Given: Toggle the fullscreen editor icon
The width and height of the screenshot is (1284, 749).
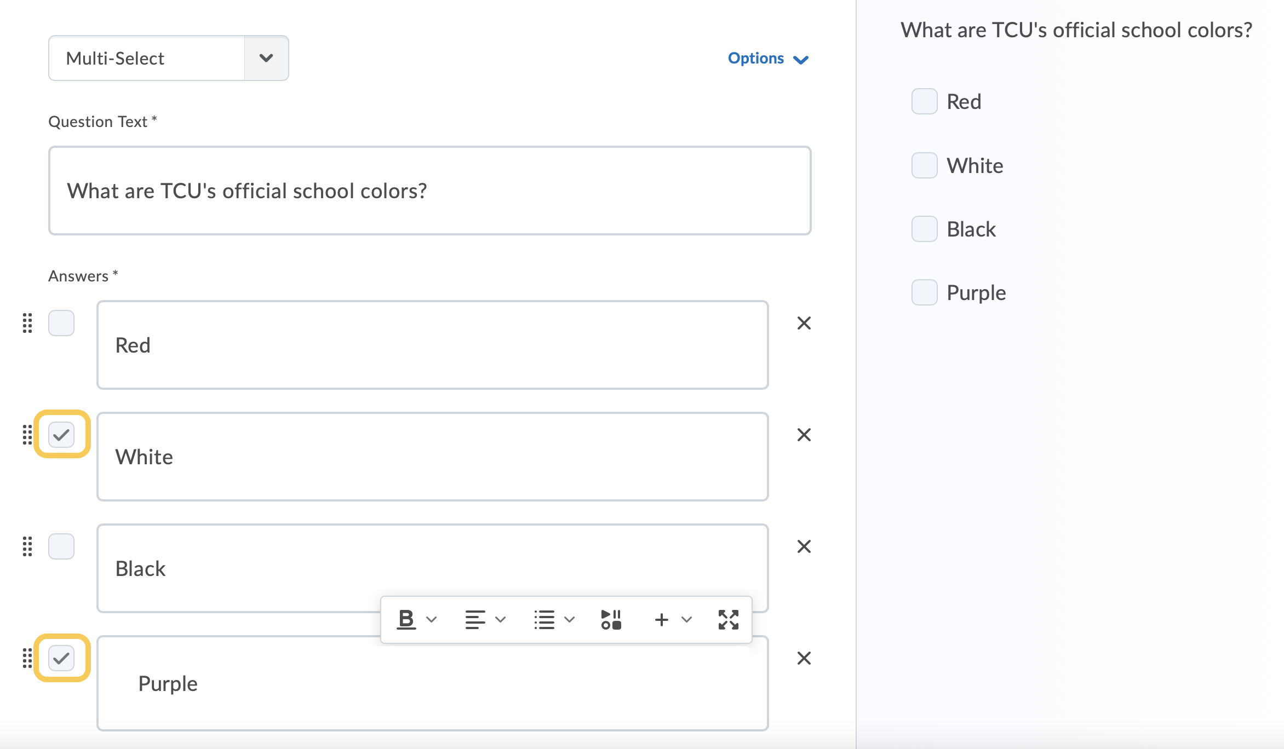Looking at the screenshot, I should coord(728,620).
